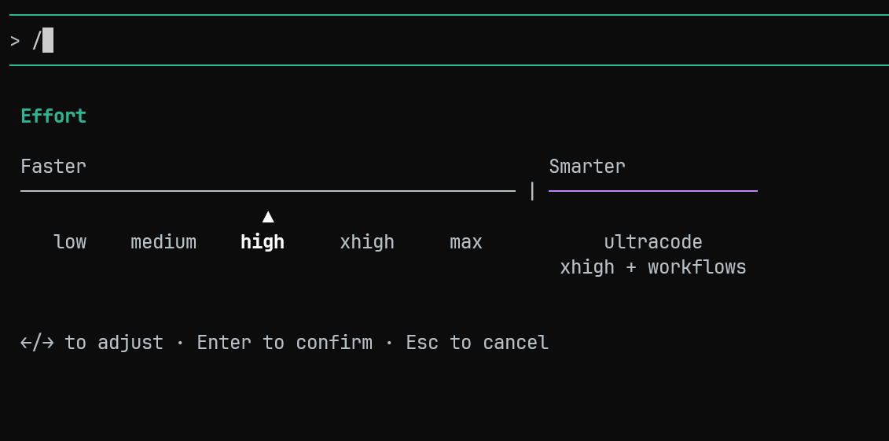This screenshot has height=441, width=889.
Task: Click the xhigh + workflows description
Action: 653,267
